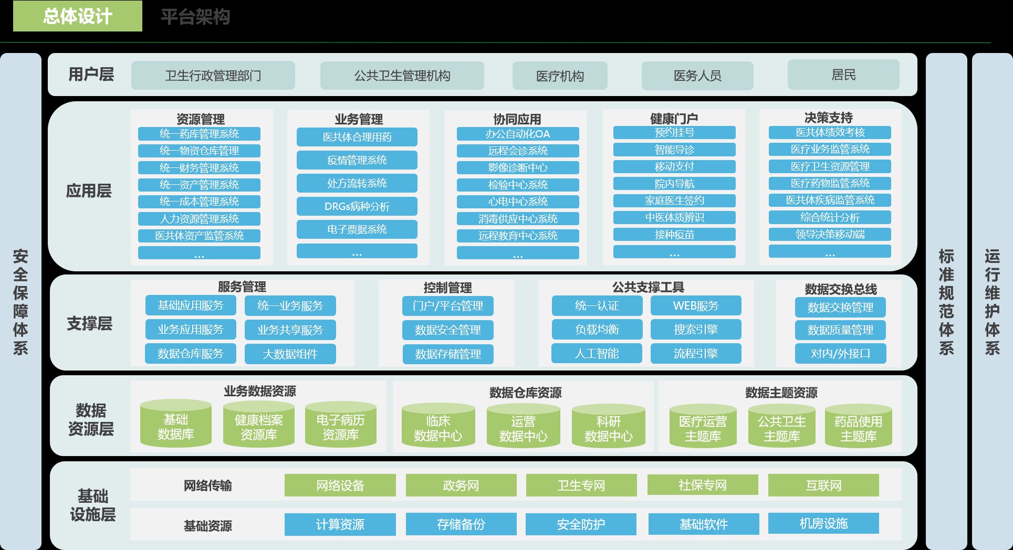The height and width of the screenshot is (550, 1013).
Task: Expand the ellipsis box under 决策支持
Action: click(x=830, y=252)
